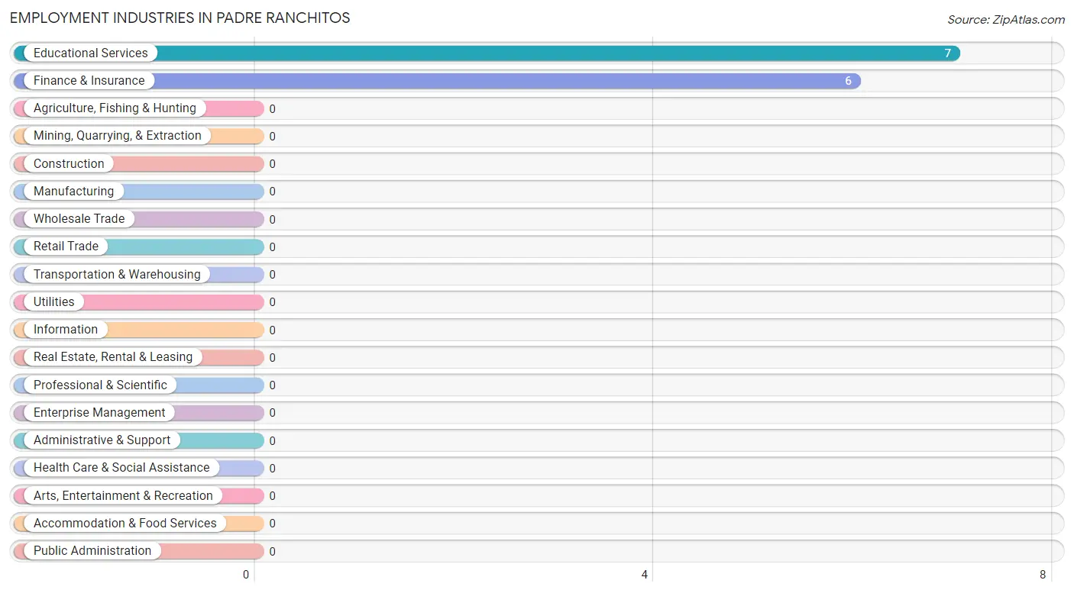Click the Public Administration label

coord(92,550)
